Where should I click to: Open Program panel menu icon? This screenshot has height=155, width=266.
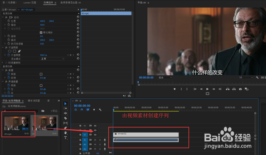coord(148,3)
